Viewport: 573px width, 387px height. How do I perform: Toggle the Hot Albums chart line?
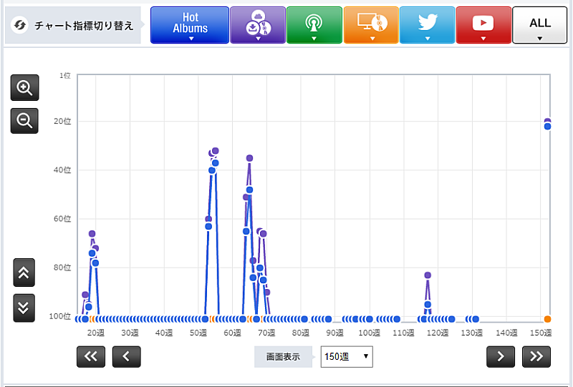point(190,25)
